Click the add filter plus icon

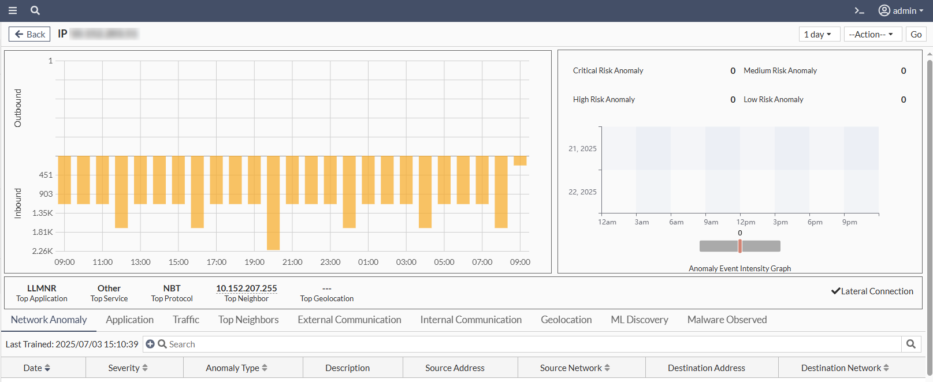coord(150,344)
